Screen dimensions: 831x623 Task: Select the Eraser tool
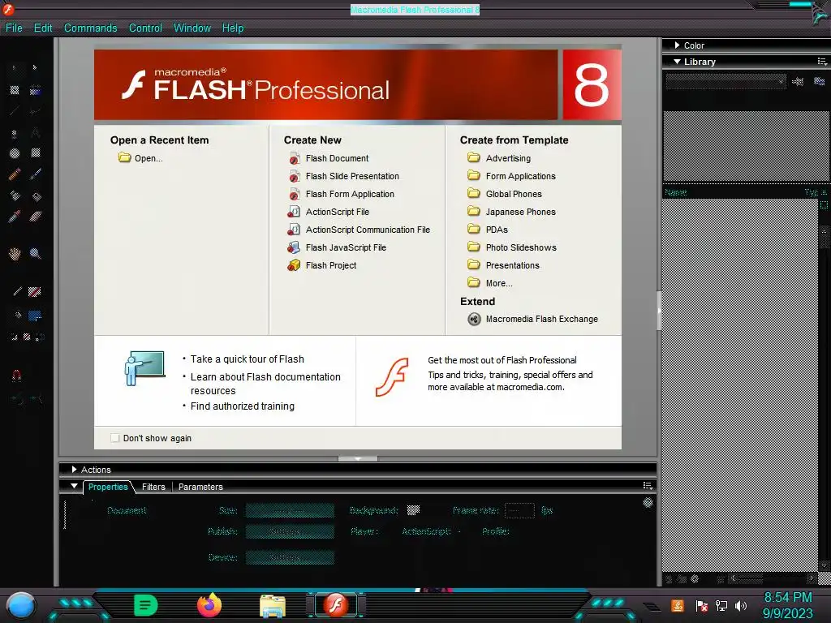[36, 216]
